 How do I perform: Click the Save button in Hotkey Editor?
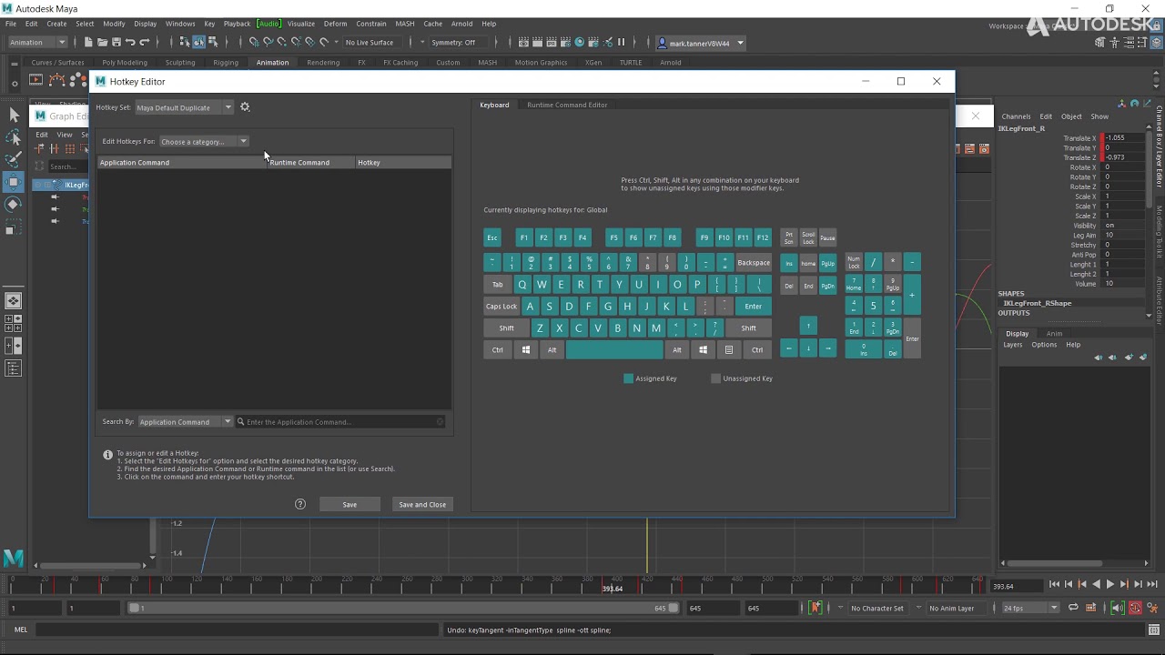[x=349, y=505]
